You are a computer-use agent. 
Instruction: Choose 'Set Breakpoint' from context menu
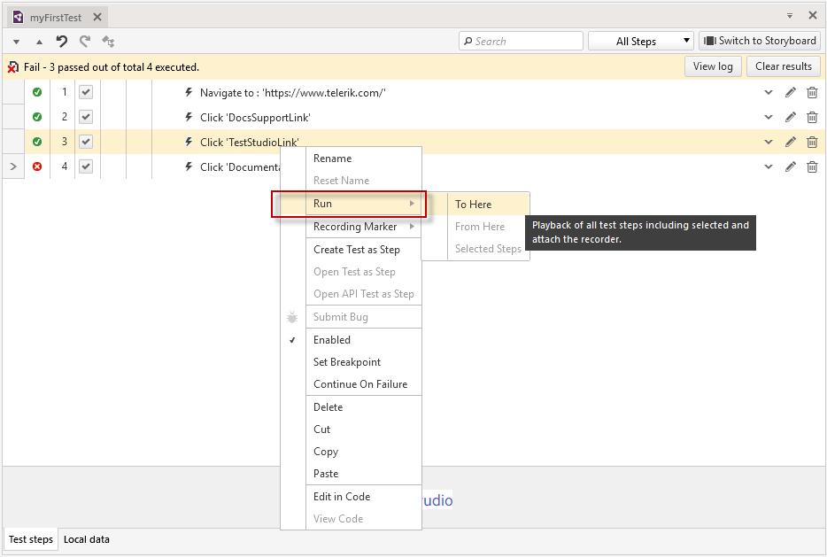pyautogui.click(x=347, y=362)
